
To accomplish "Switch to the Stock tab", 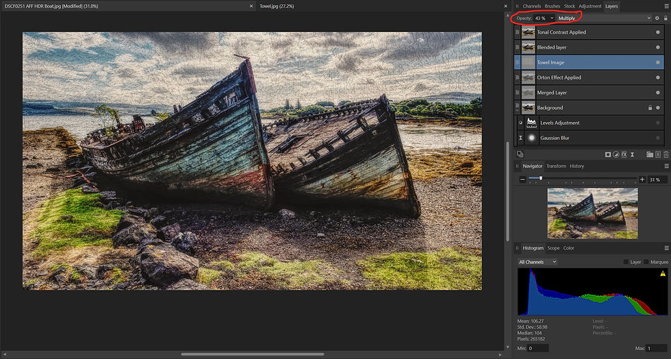I will tap(570, 6).
